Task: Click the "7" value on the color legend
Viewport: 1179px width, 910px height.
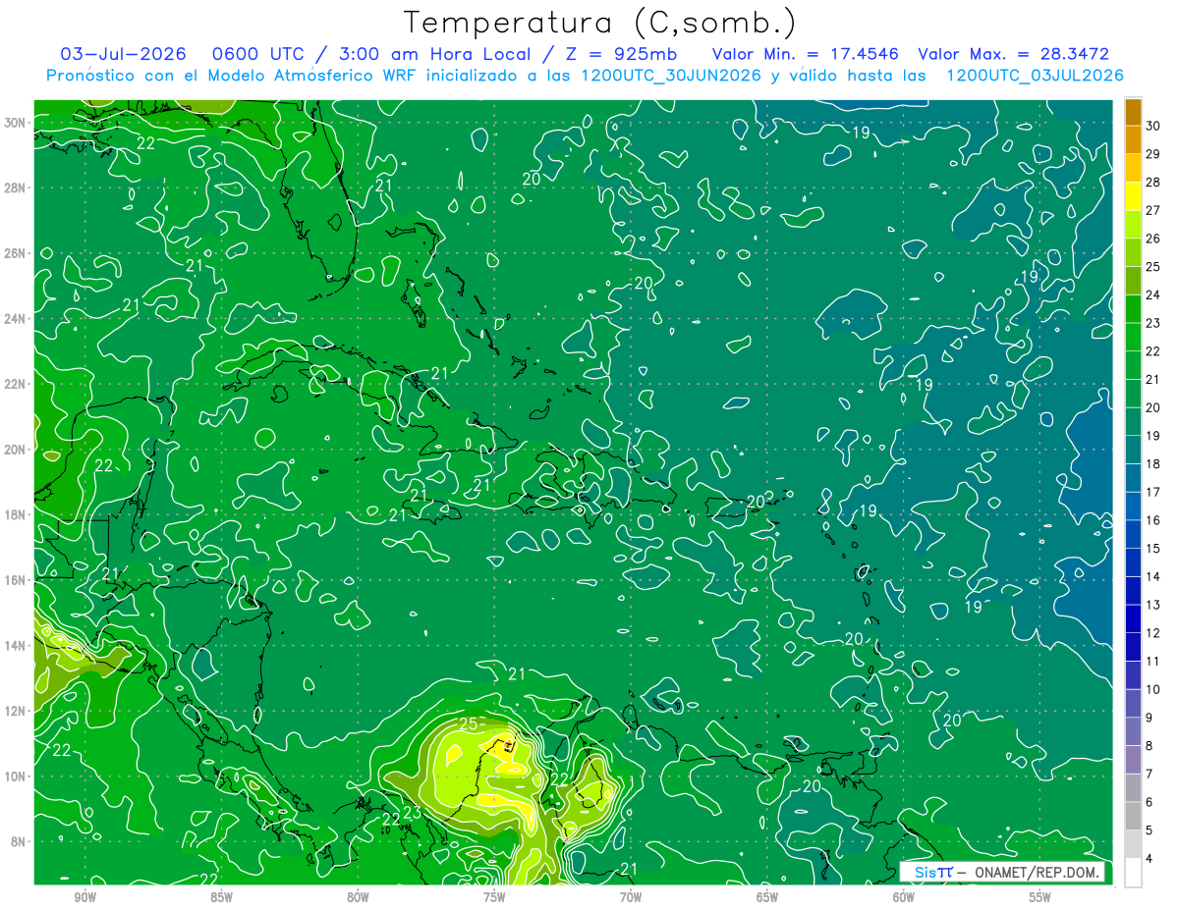Action: pyautogui.click(x=1151, y=774)
